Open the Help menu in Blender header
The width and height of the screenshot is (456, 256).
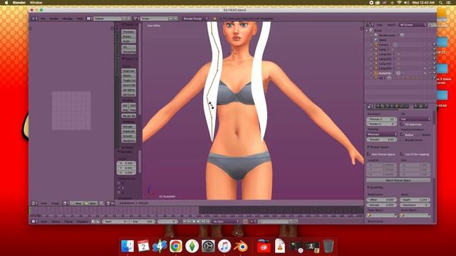pyautogui.click(x=80, y=18)
